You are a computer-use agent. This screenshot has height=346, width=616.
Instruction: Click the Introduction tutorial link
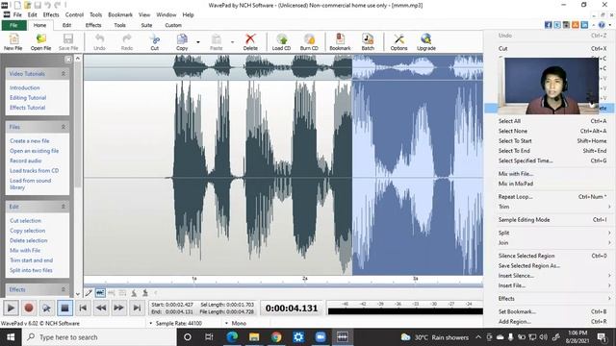[x=25, y=87]
